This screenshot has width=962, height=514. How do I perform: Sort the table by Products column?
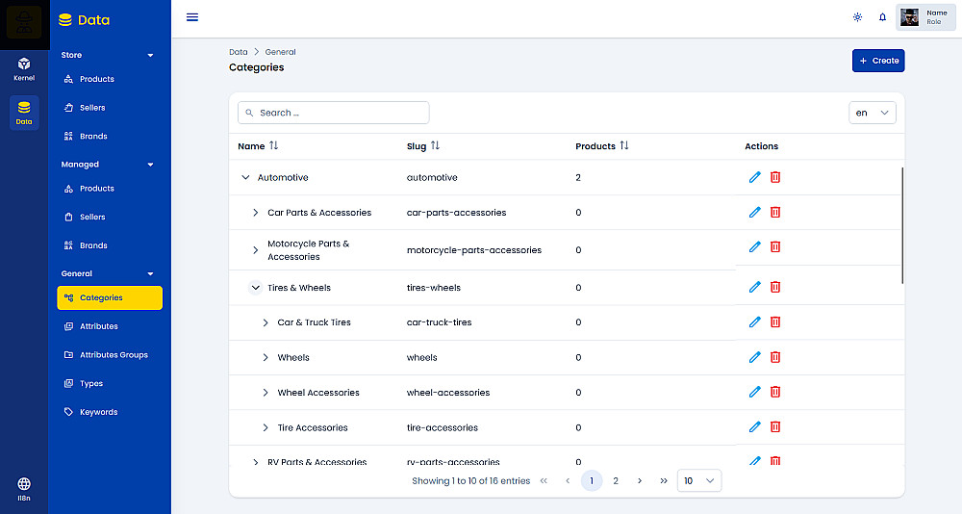623,146
